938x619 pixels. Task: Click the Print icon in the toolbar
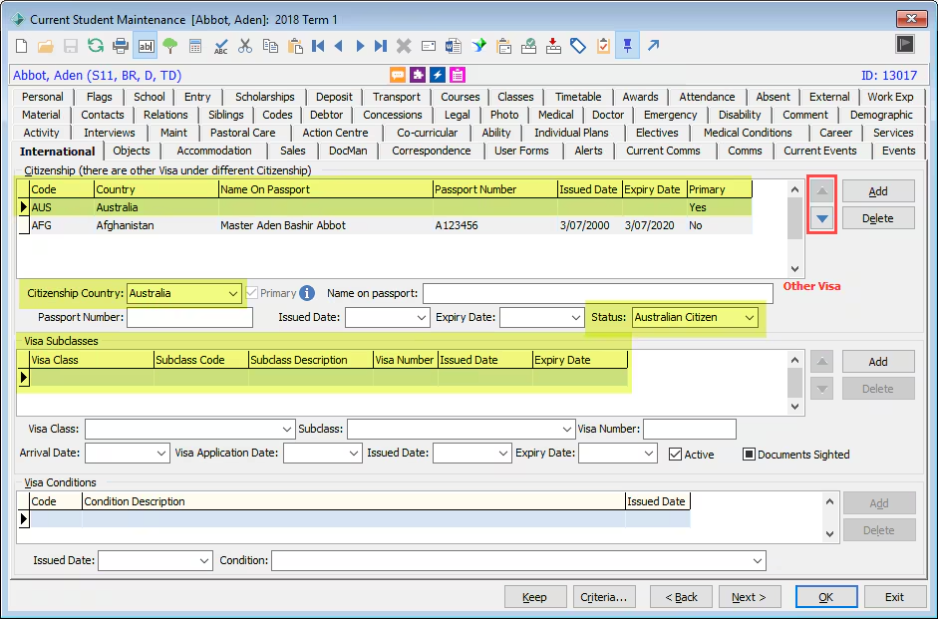[x=121, y=46]
